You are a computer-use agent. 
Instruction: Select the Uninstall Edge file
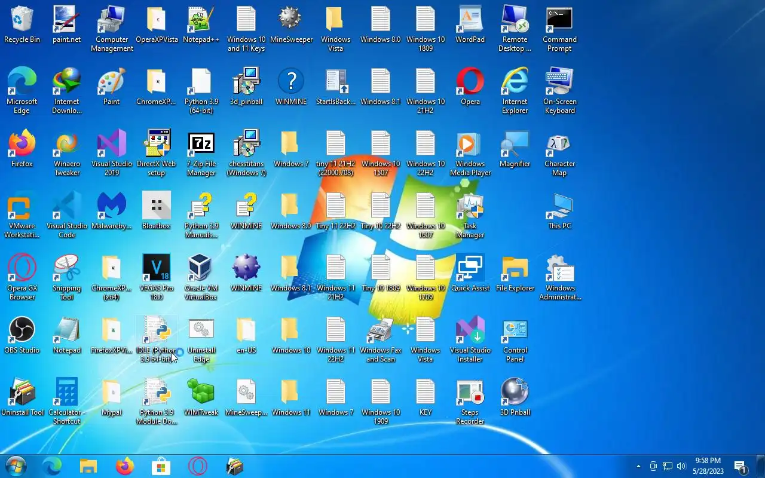[x=201, y=340]
